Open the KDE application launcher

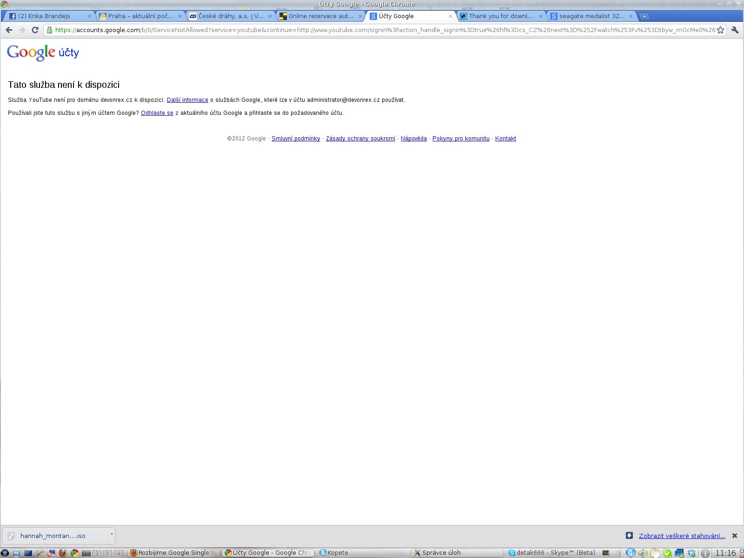5,553
